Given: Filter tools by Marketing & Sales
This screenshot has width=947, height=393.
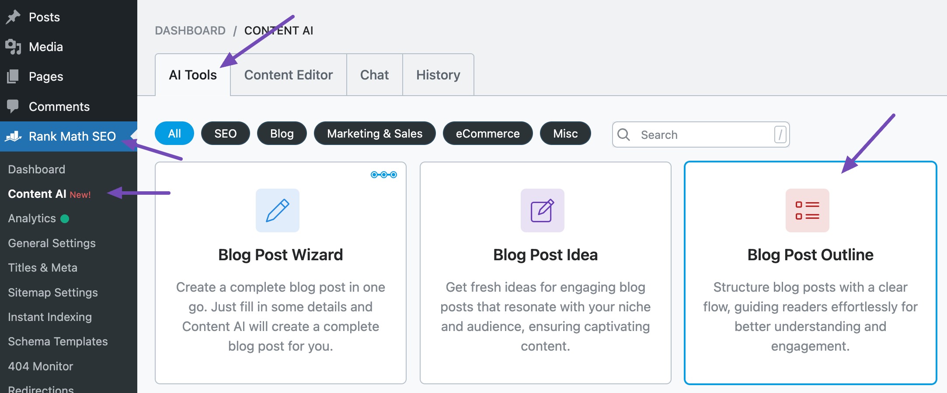Looking at the screenshot, I should pyautogui.click(x=375, y=133).
